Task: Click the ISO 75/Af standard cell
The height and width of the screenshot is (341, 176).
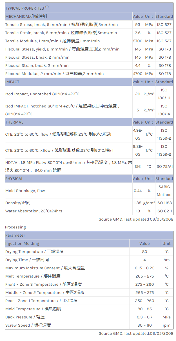Action: click(x=164, y=166)
